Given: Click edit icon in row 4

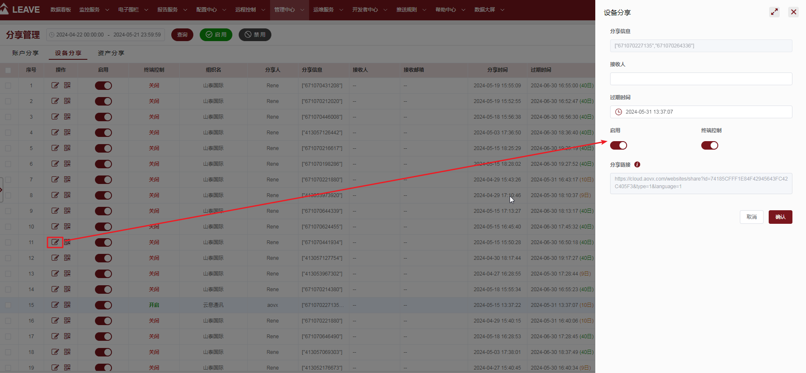Looking at the screenshot, I should (55, 132).
